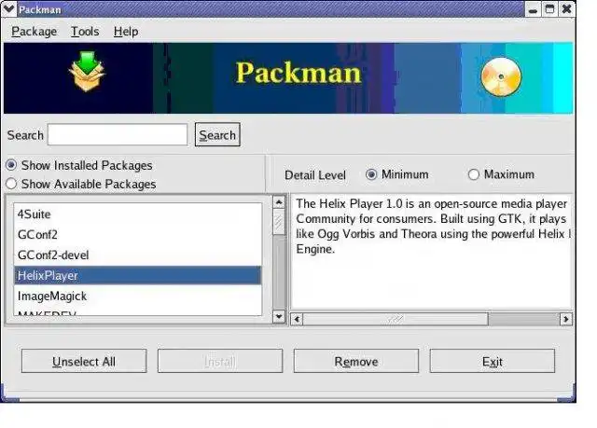Minimize the Packman window
The image size is (597, 428).
click(x=533, y=9)
